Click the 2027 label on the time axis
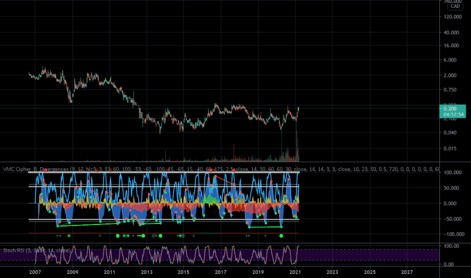Viewport: 471px width, 278px height. 407,272
